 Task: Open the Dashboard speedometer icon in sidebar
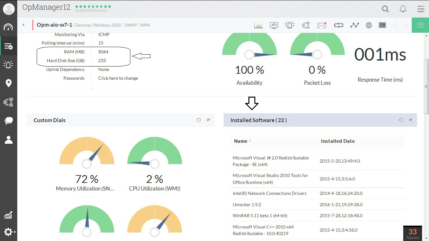pos(8,27)
